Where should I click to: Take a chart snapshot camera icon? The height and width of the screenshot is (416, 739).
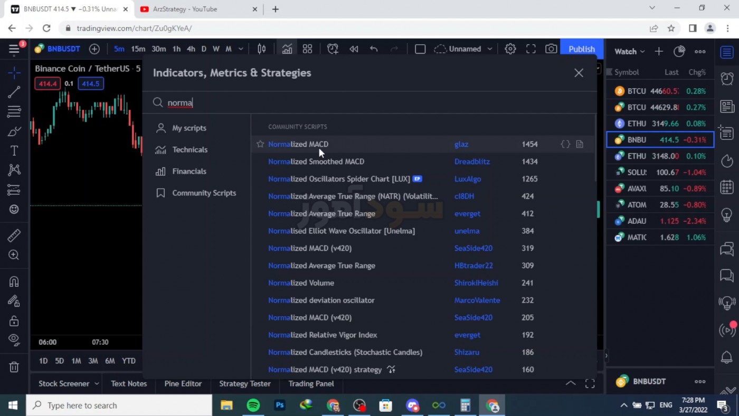click(551, 49)
